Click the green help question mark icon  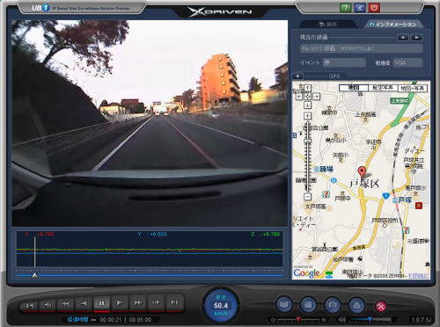[346, 7]
